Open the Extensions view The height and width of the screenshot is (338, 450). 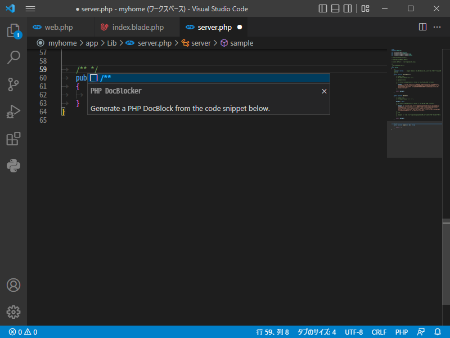point(13,139)
